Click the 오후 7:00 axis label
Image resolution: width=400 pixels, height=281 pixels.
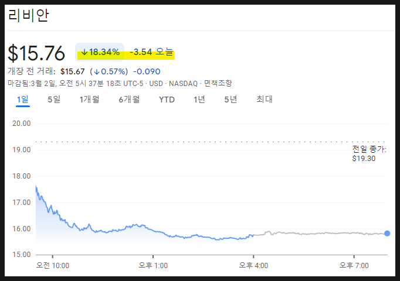point(354,266)
